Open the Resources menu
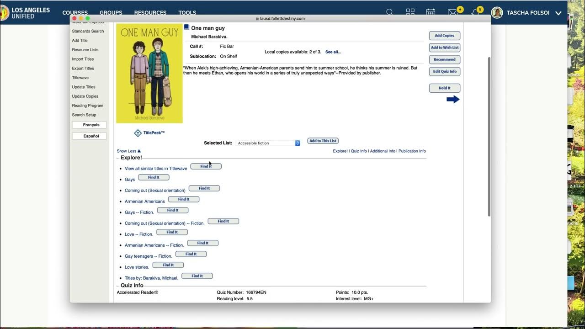The width and height of the screenshot is (585, 329). click(150, 13)
